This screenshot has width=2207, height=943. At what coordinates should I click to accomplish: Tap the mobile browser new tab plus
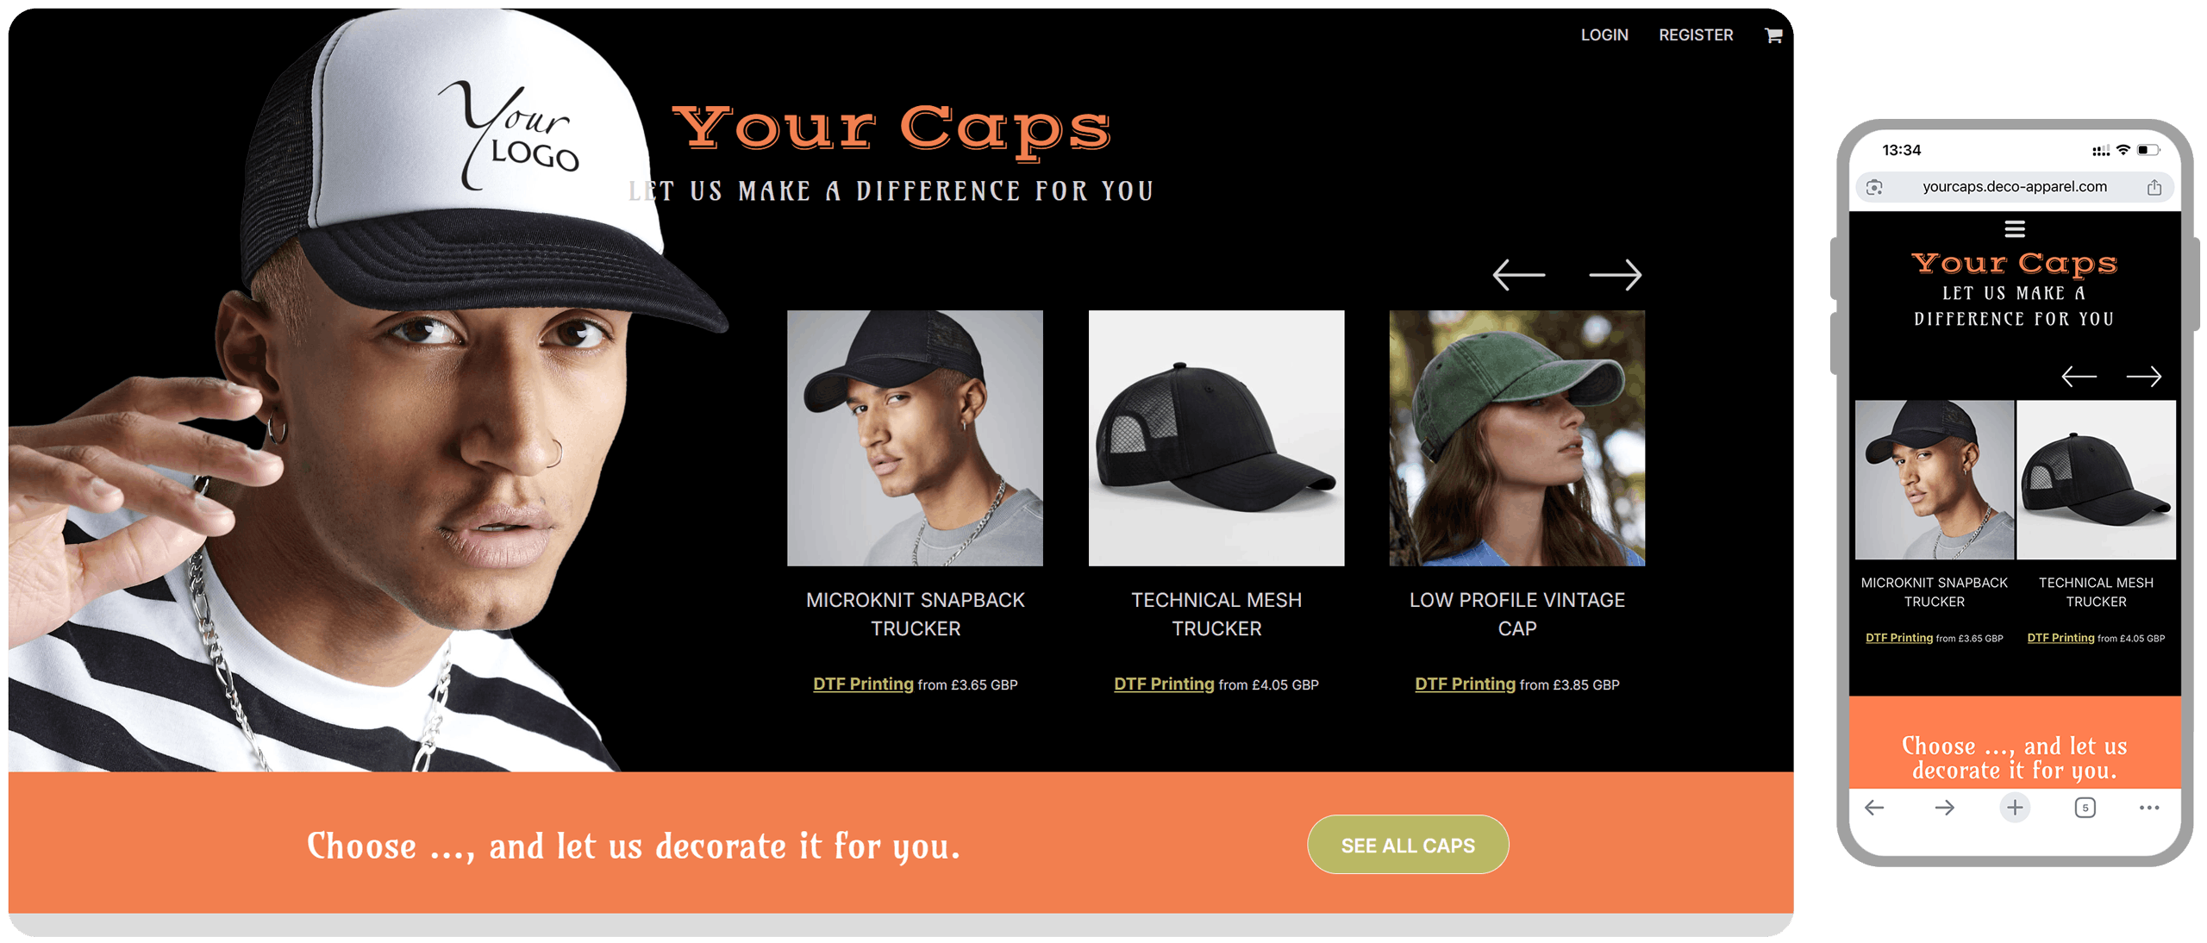click(x=2014, y=808)
